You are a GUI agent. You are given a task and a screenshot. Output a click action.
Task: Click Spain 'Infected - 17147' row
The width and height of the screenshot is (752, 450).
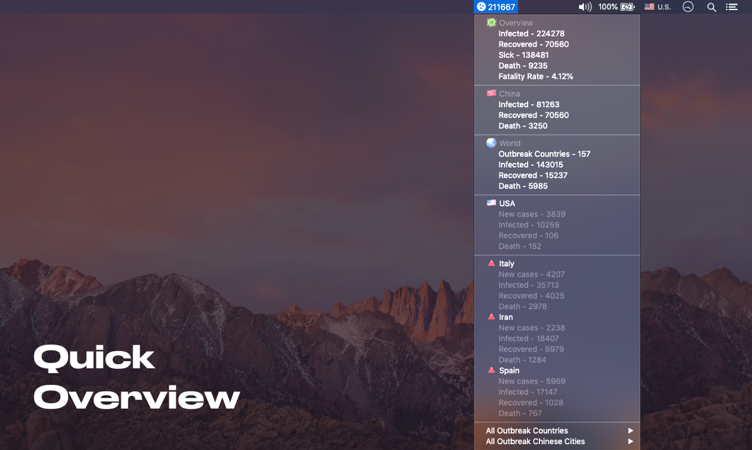(x=557, y=392)
